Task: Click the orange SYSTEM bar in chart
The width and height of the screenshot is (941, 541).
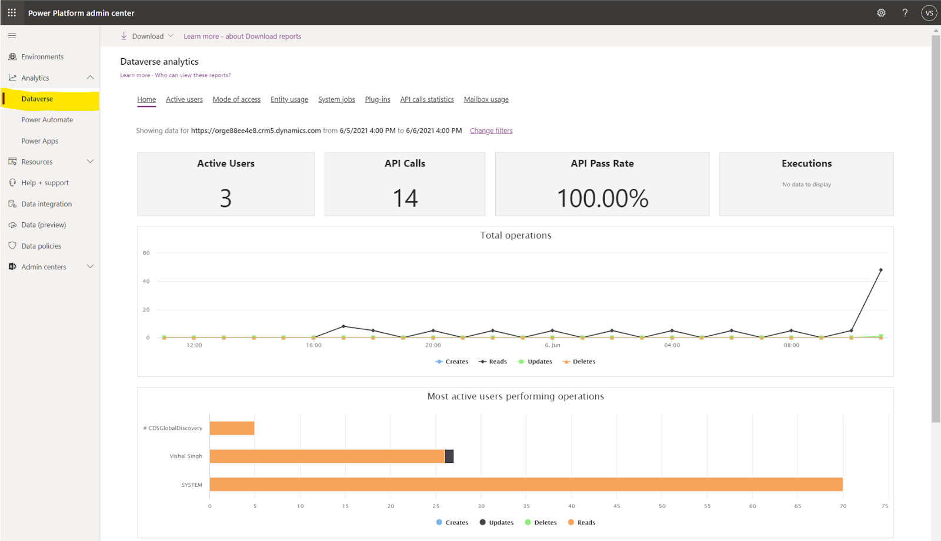Action: (x=526, y=485)
